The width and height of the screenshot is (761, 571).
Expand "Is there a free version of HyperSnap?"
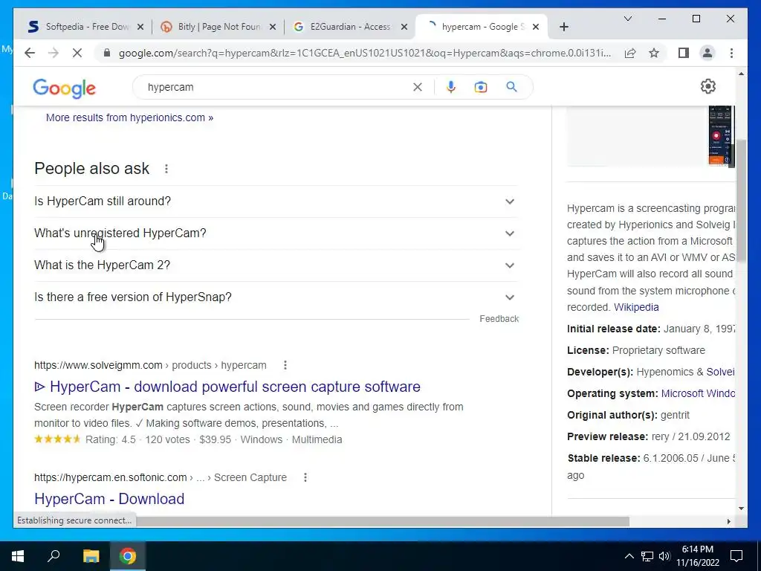pyautogui.click(x=276, y=297)
